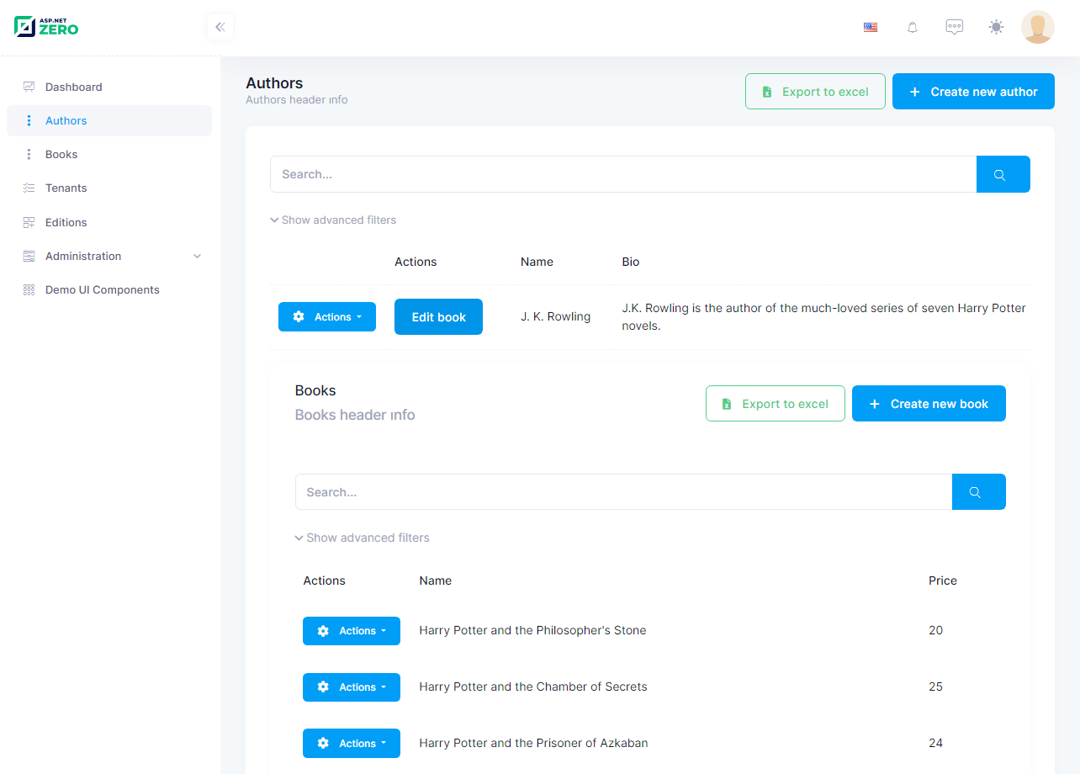Click the books Name column header

click(436, 580)
